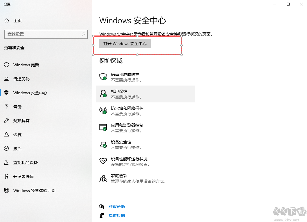Screen dimensions: 307x222
Task: Click the 开发者选项 tools icon
Action: [6, 176]
